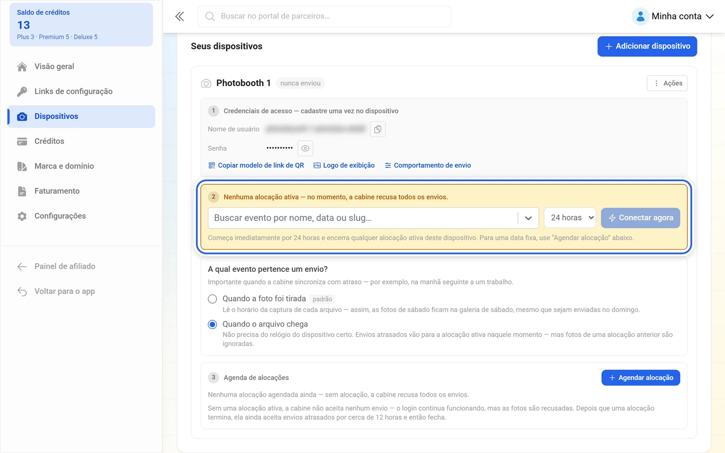Click the Faturamento document icon

click(x=22, y=191)
